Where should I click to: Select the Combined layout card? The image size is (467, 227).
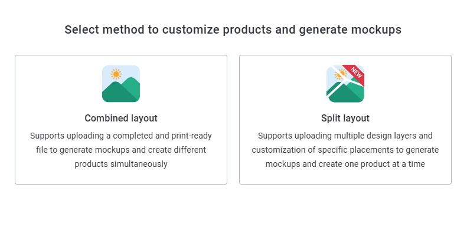click(x=121, y=120)
